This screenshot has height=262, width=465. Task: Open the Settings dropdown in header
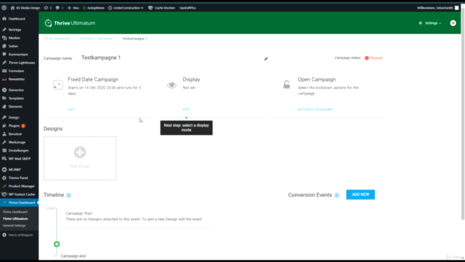430,23
